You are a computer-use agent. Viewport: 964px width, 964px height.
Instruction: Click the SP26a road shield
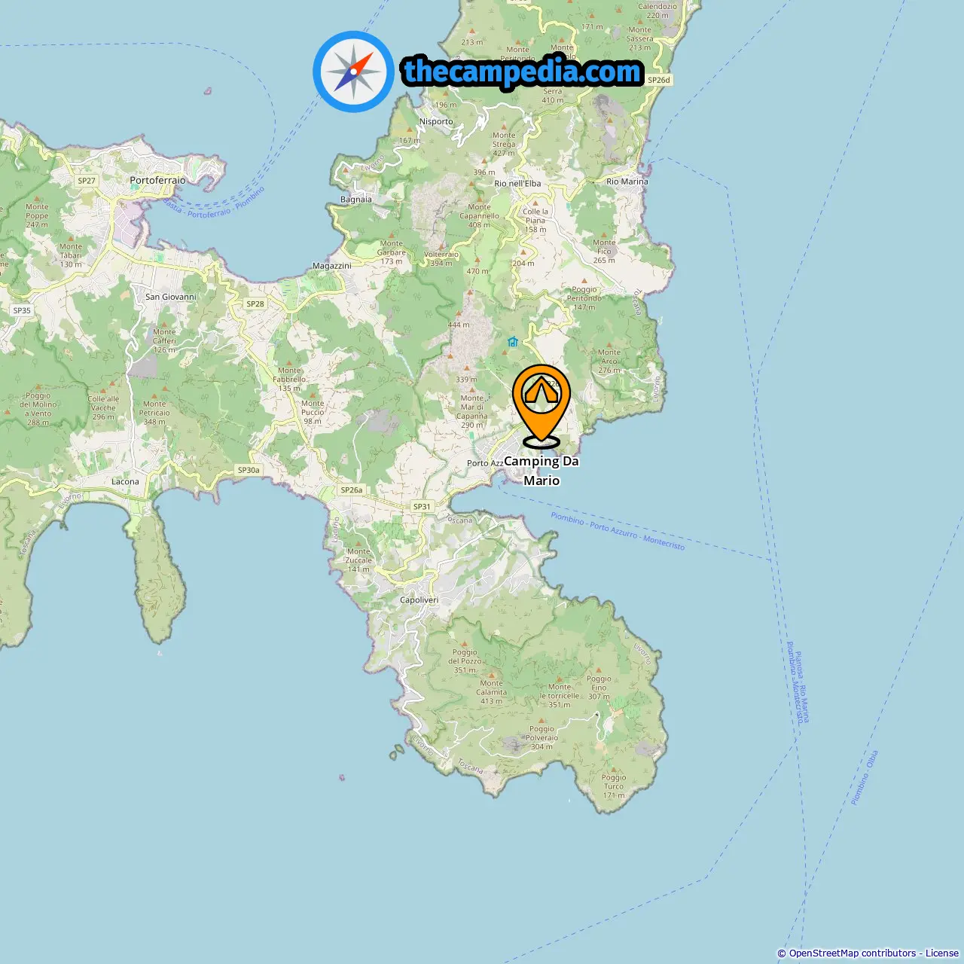[x=352, y=490]
